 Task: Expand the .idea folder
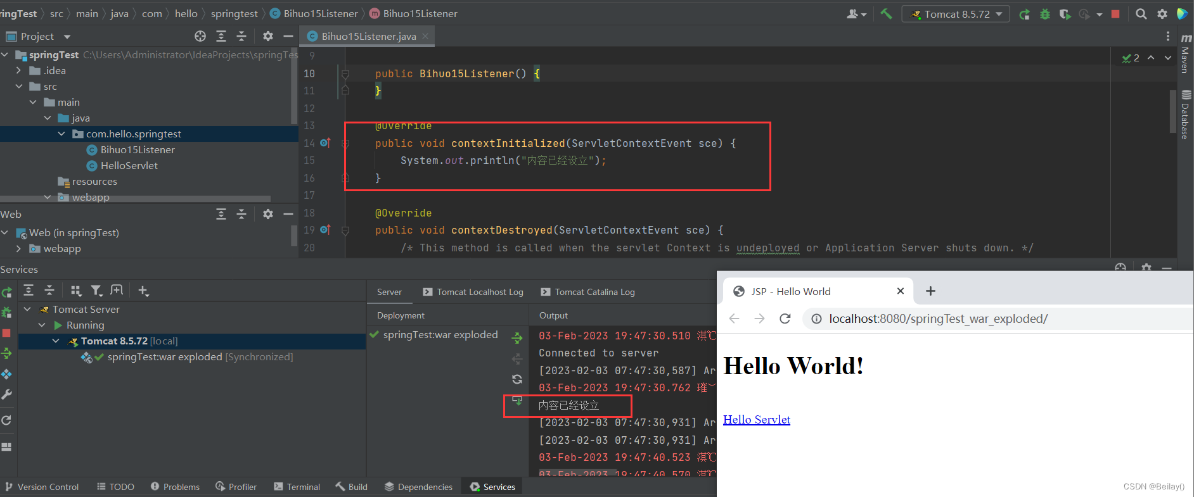(18, 70)
